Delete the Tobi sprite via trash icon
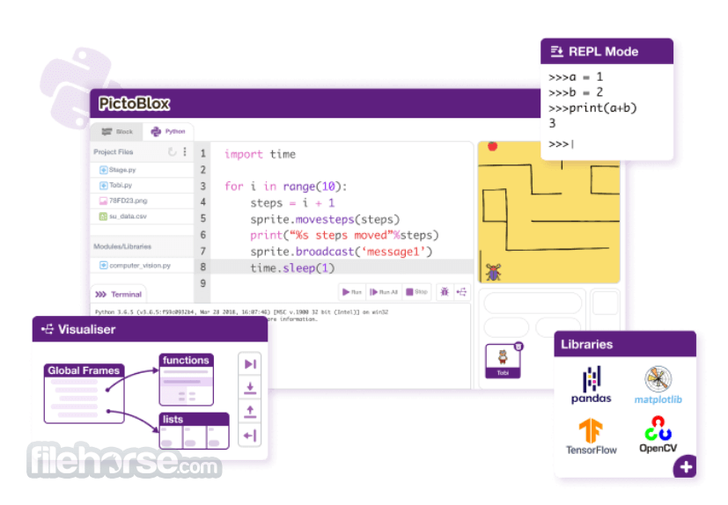Image resolution: width=728 pixels, height=505 pixels. coord(518,347)
